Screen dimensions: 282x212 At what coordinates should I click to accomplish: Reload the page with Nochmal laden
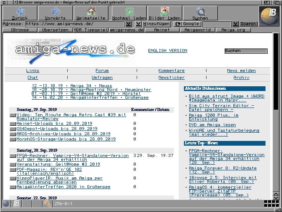[129, 13]
